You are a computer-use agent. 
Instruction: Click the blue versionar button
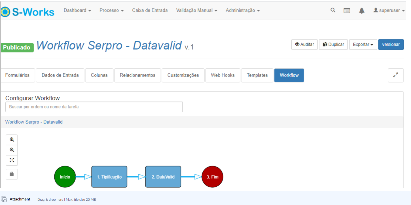(x=391, y=45)
